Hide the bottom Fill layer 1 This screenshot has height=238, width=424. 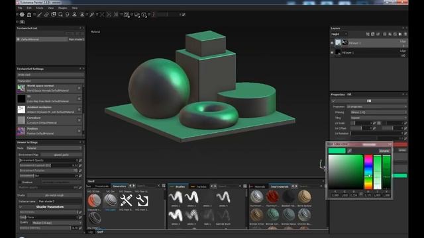click(x=332, y=52)
